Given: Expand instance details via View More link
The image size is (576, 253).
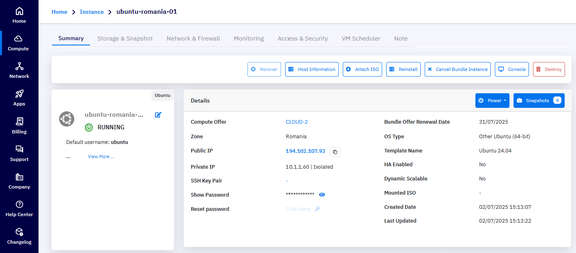Looking at the screenshot, I should coord(101,156).
